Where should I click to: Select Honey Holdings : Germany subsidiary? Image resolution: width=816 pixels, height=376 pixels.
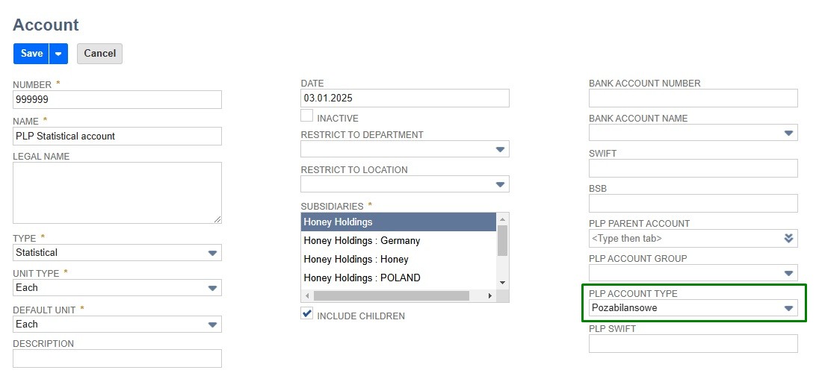point(362,241)
